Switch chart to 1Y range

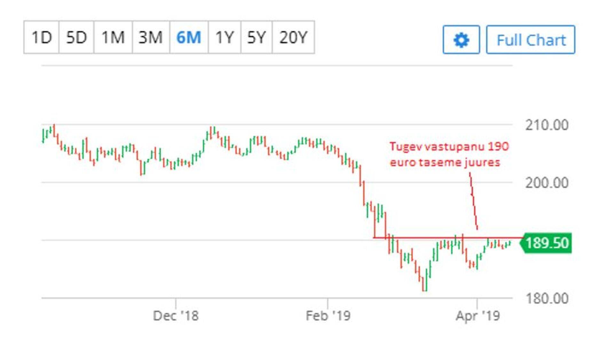224,37
